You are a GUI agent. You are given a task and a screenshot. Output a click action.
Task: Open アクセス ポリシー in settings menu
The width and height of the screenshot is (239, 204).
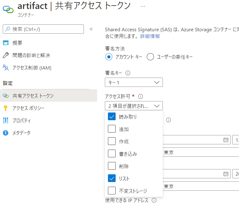point(28,108)
